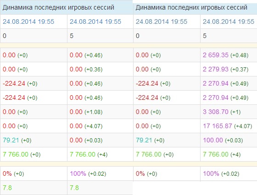
Task: Click the 100% (+0.02) cell in left table
Action: tap(100, 173)
